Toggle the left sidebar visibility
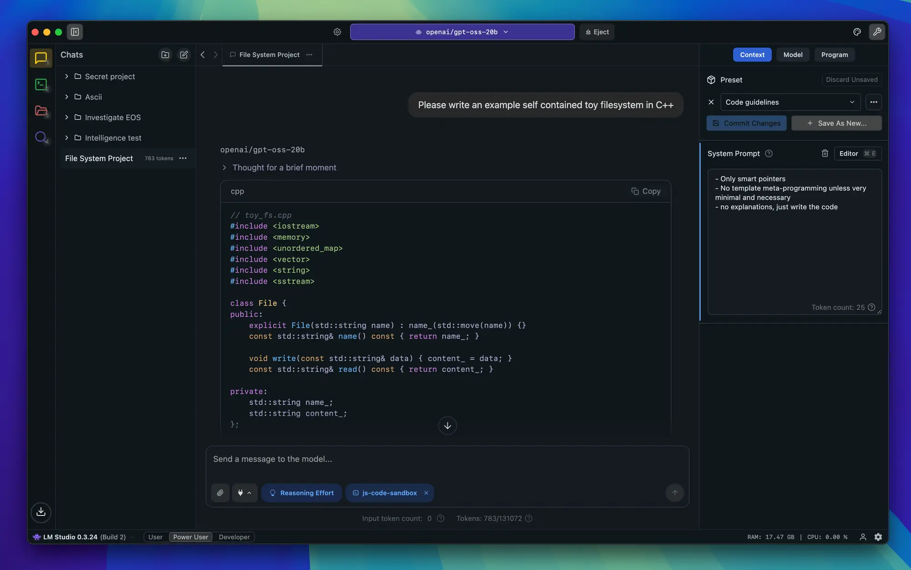Screen dimensions: 911x570 (74, 32)
